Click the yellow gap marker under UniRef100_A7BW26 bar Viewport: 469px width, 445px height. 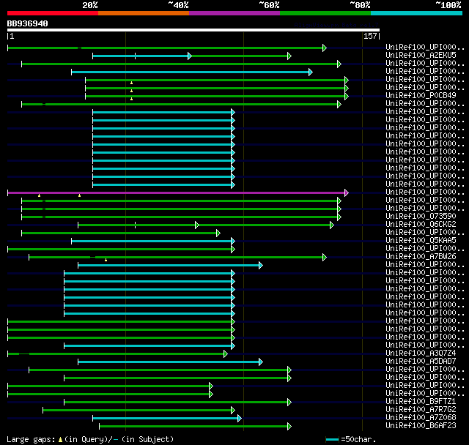point(106,260)
